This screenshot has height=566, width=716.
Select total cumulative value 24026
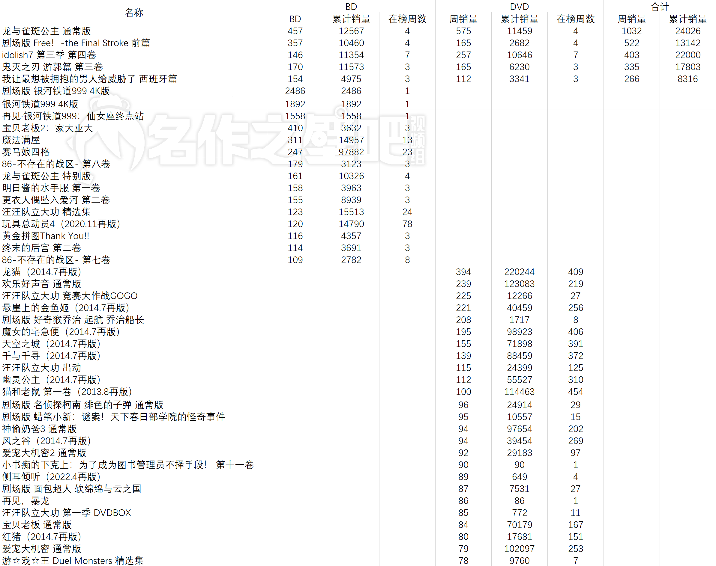coord(688,31)
